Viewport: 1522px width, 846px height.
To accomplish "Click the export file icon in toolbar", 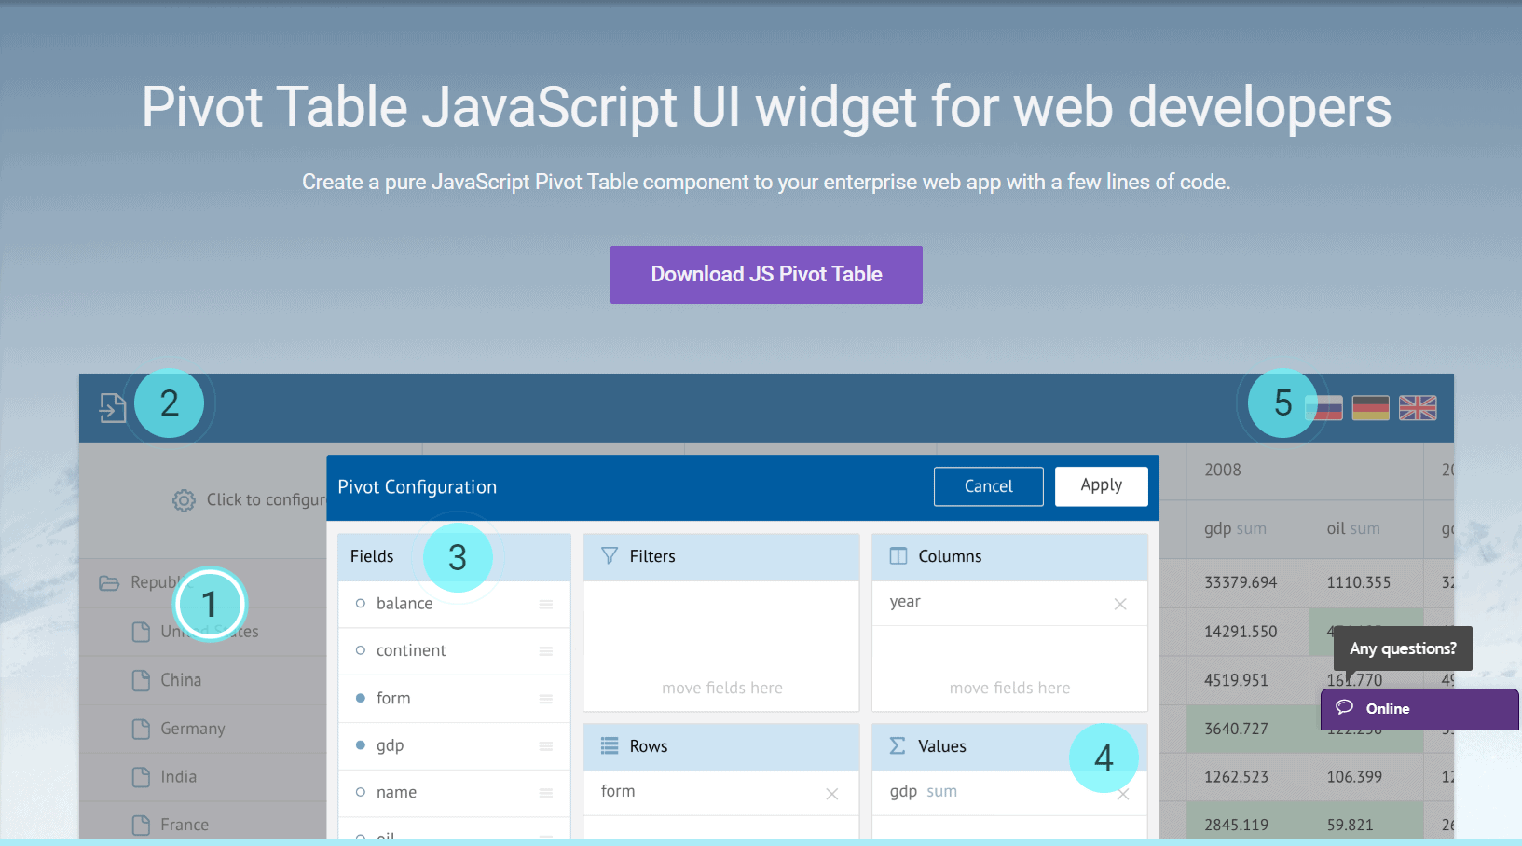I will (113, 407).
